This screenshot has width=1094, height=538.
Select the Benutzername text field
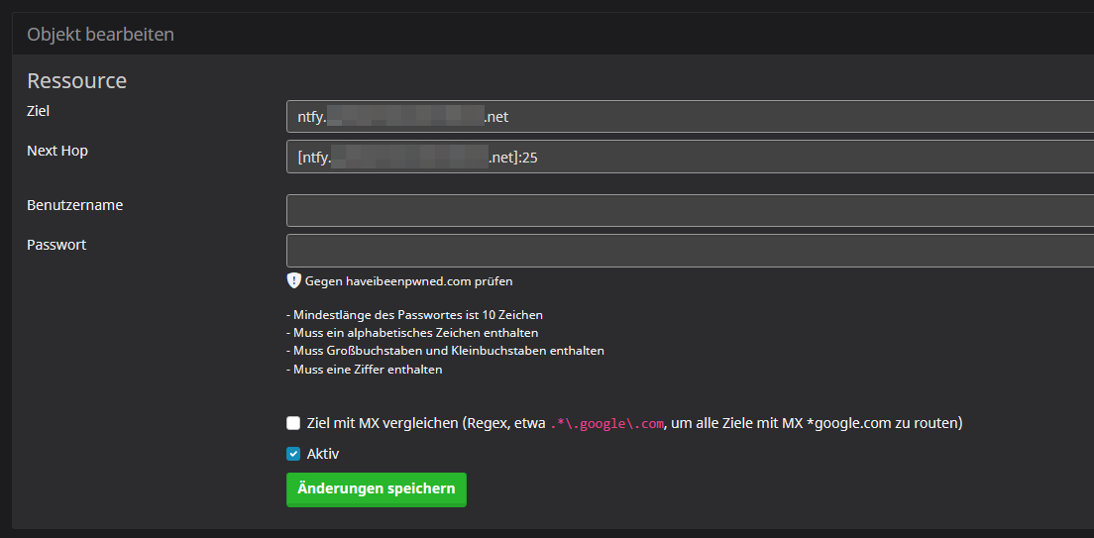pos(684,211)
